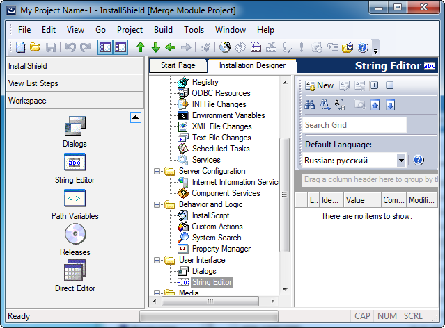Click the New string button
The height and width of the screenshot is (328, 445).
[319, 85]
